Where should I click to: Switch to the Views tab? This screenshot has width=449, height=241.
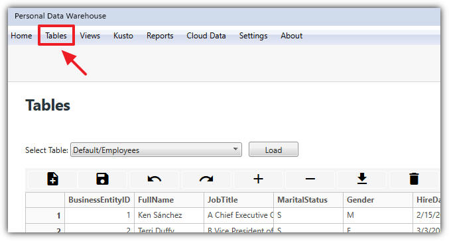[90, 36]
